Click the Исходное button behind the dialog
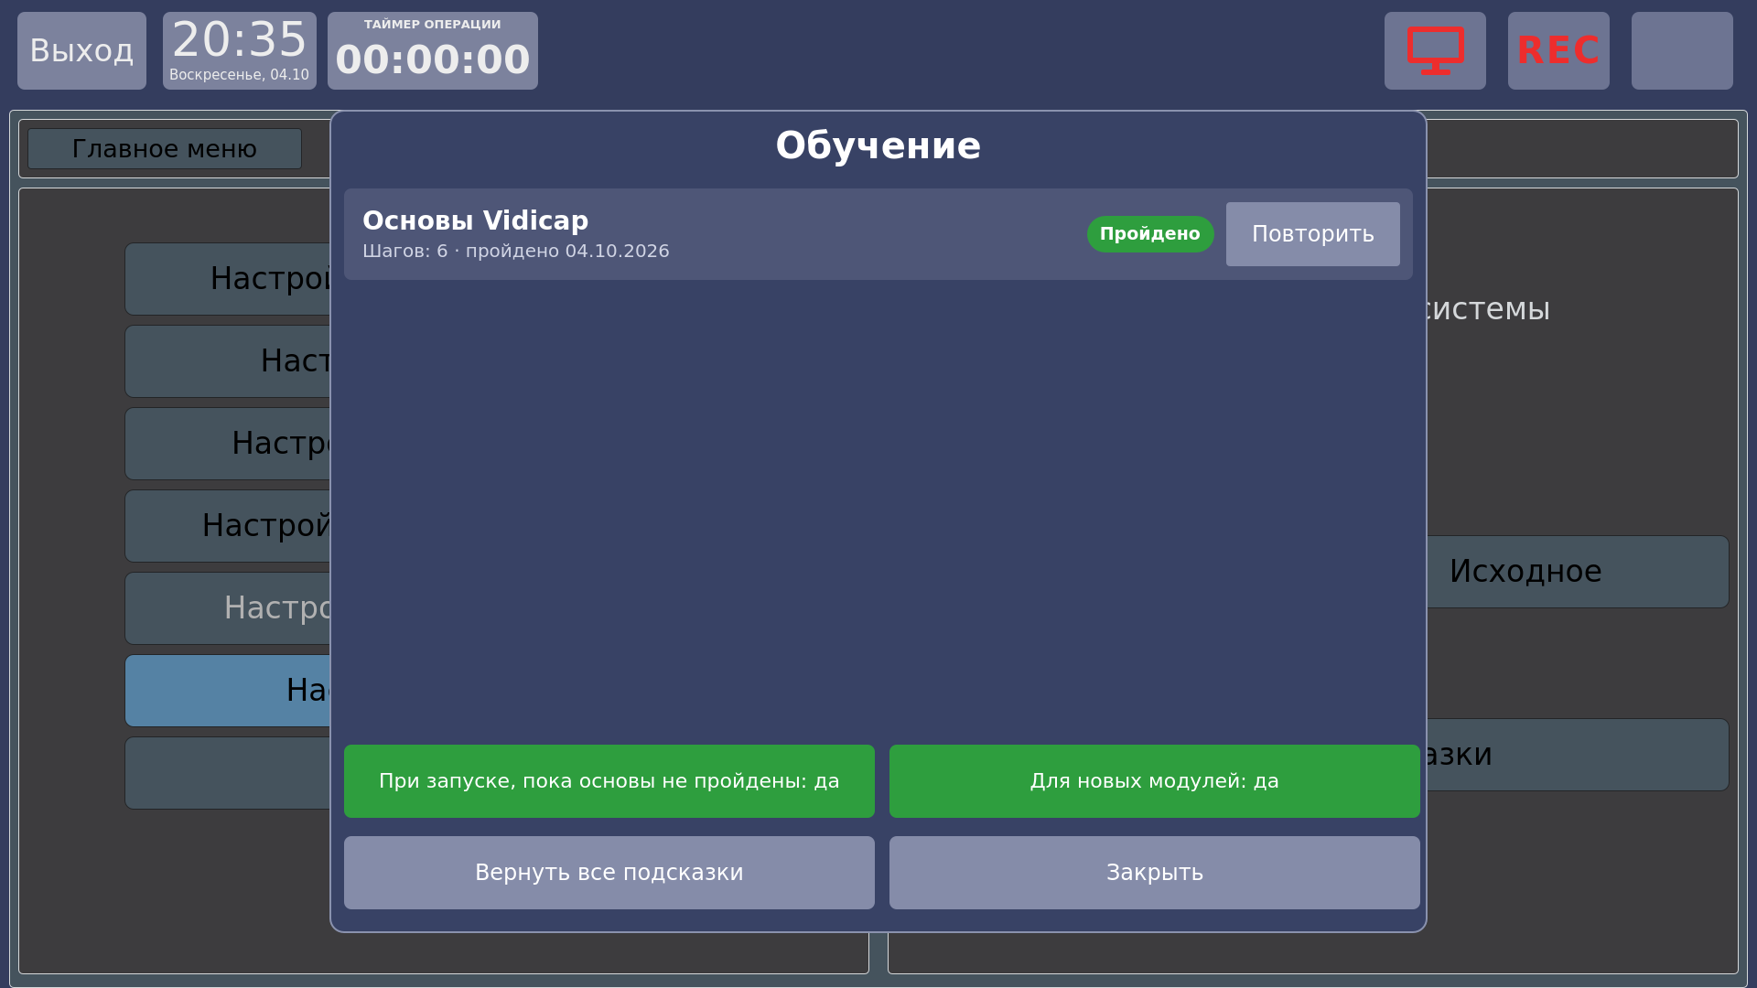The width and height of the screenshot is (1757, 988). click(x=1578, y=572)
